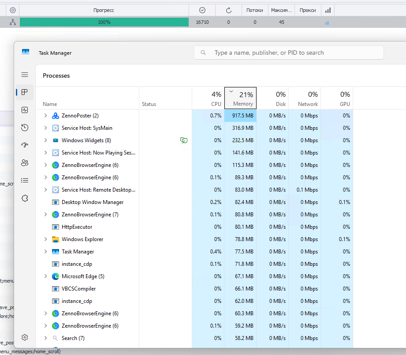Expand the Search (7) process group
Viewport: 406px width, 355px height.
tap(45, 338)
